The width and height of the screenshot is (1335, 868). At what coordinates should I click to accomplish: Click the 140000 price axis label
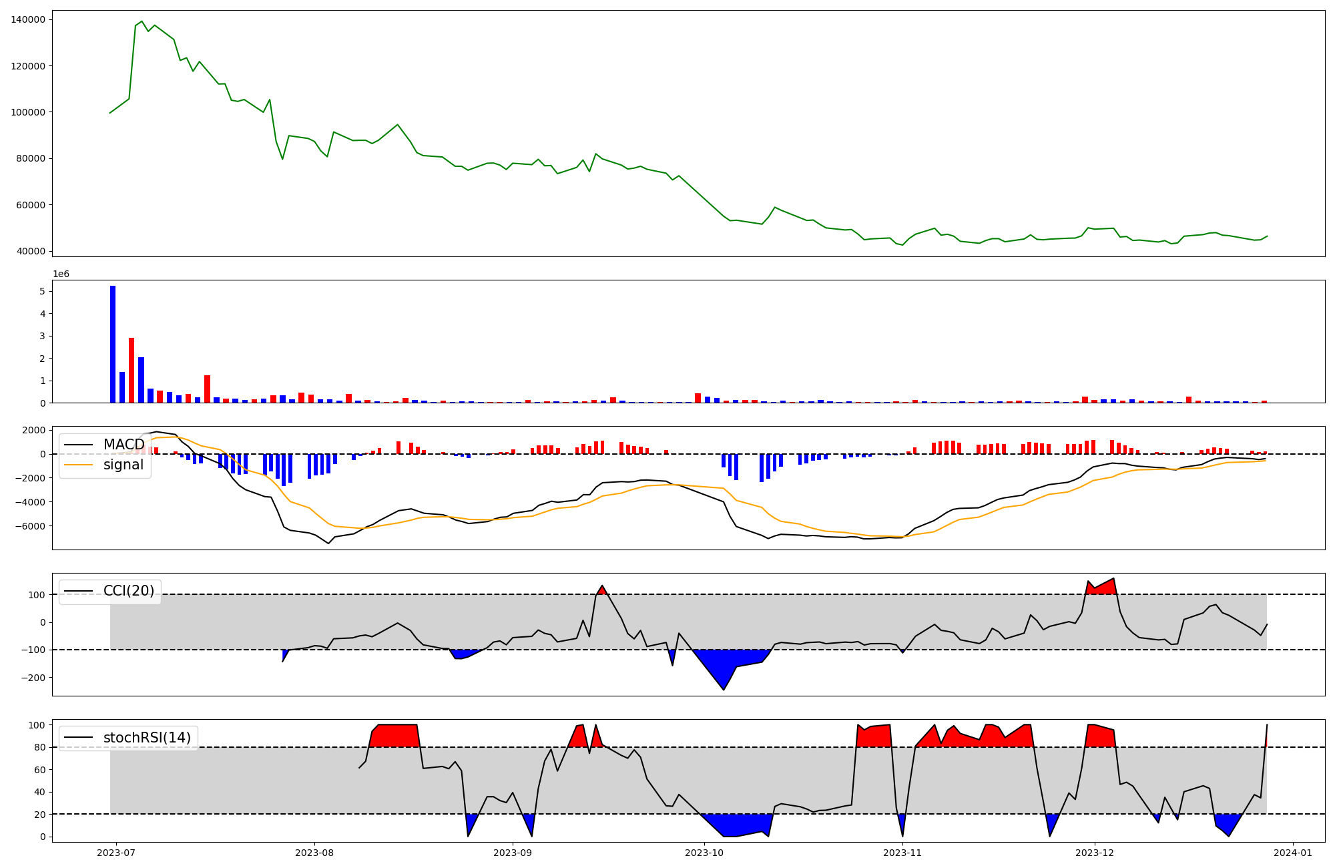(x=28, y=19)
